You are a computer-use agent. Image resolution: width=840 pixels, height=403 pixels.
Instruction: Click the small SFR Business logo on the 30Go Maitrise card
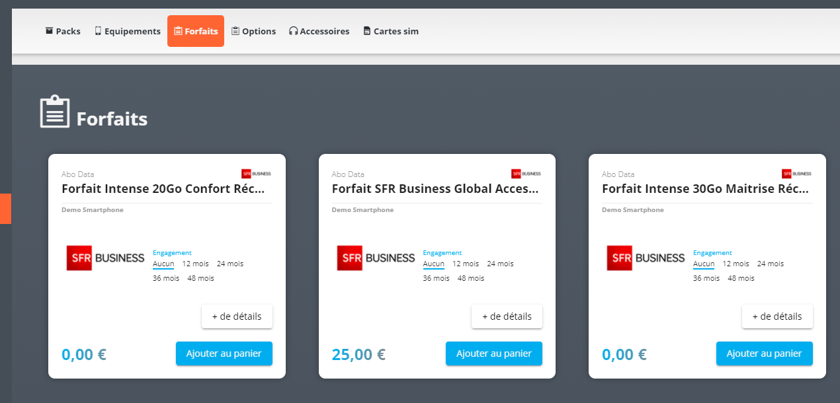click(x=796, y=174)
